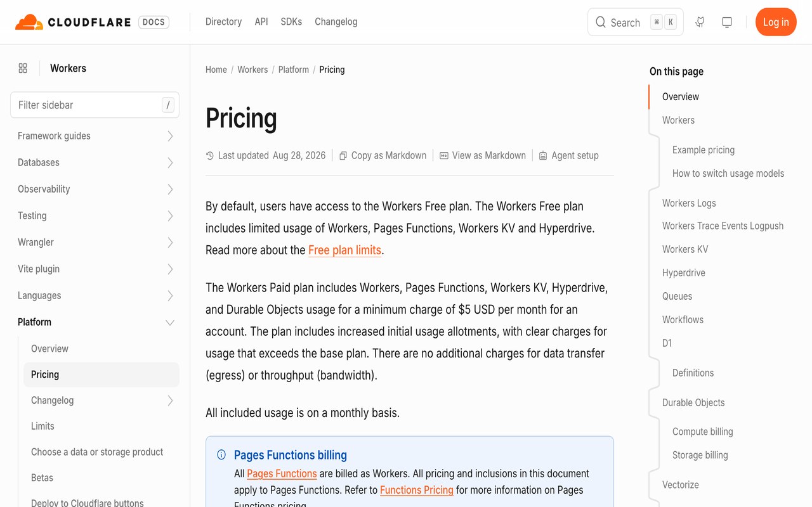Open Limits in the sidebar

(x=101, y=427)
